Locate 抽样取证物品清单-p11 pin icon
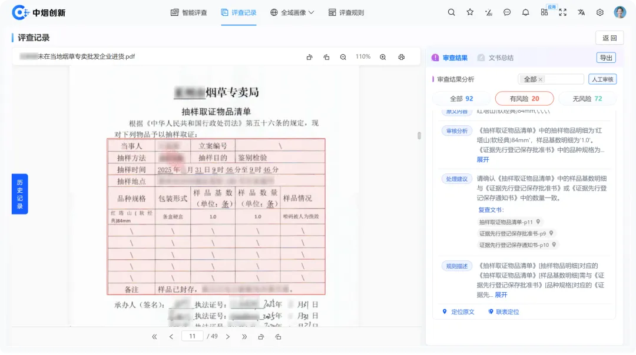 538,222
